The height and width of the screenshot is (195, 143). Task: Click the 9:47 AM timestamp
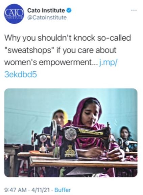click(x=16, y=190)
